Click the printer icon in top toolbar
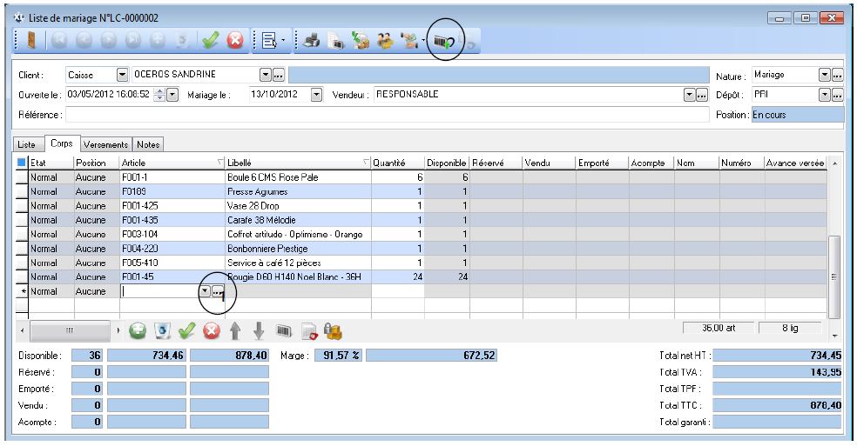 point(313,40)
